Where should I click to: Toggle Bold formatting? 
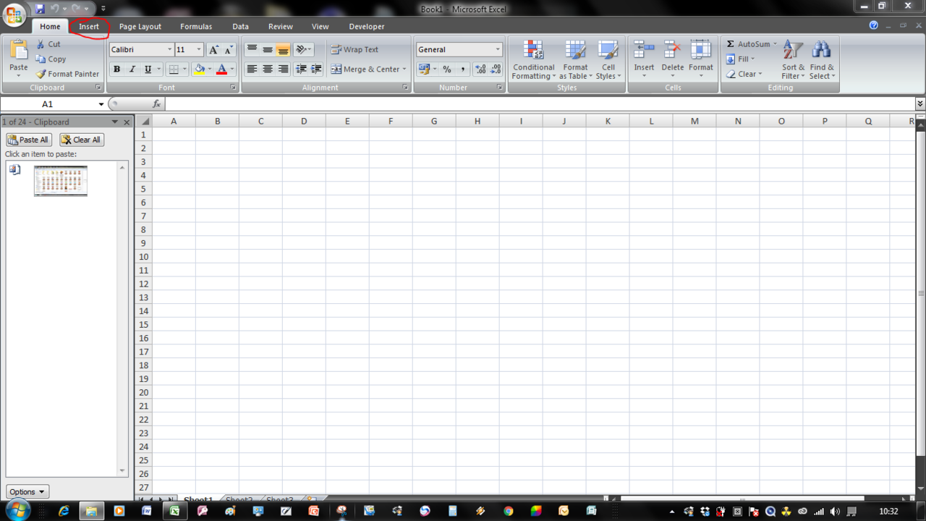click(x=116, y=69)
